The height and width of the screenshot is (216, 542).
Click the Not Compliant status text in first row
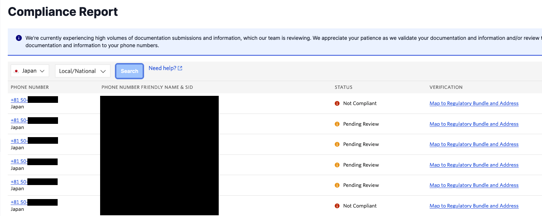click(x=360, y=104)
